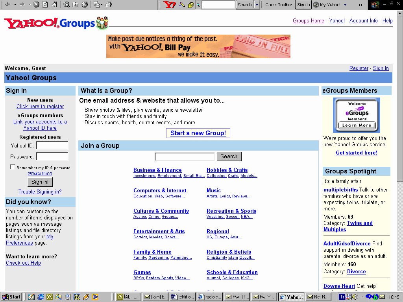Click the browser Forward arrow icon
Screen dimensions: 403x302
(22, 4)
